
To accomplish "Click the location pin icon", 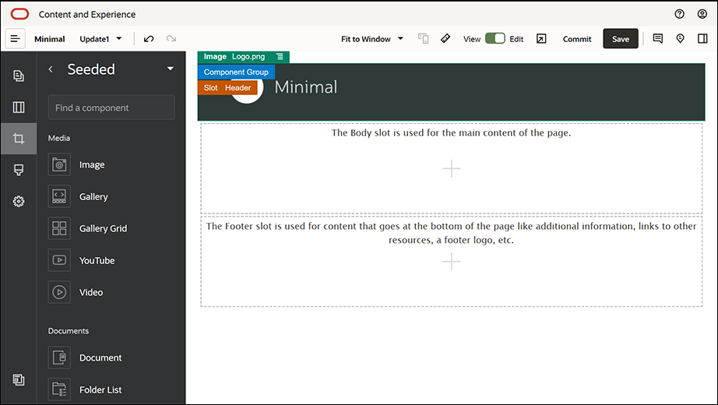I will [680, 39].
